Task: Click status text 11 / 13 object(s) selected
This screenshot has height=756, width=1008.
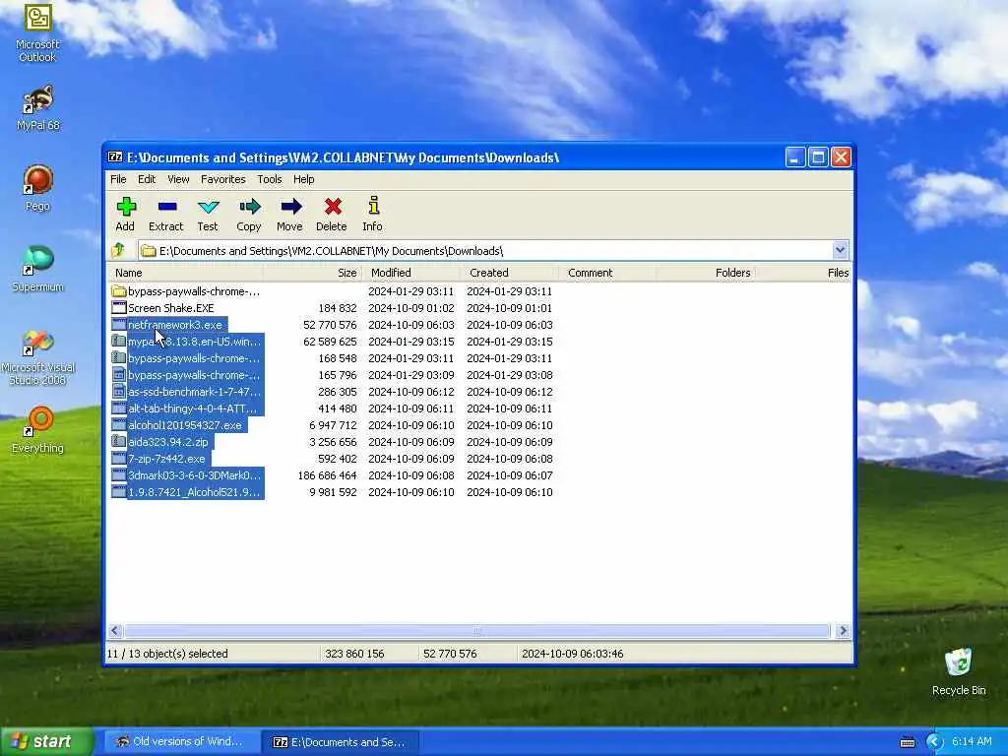Action: point(167,654)
